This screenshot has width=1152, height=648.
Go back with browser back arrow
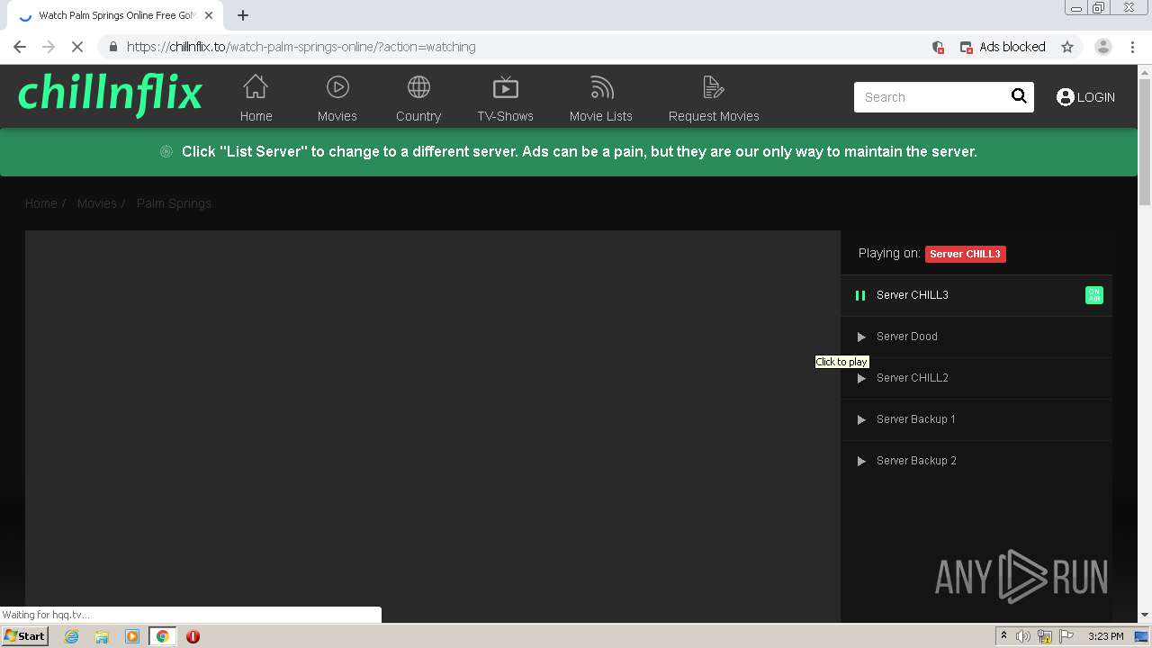coord(20,47)
